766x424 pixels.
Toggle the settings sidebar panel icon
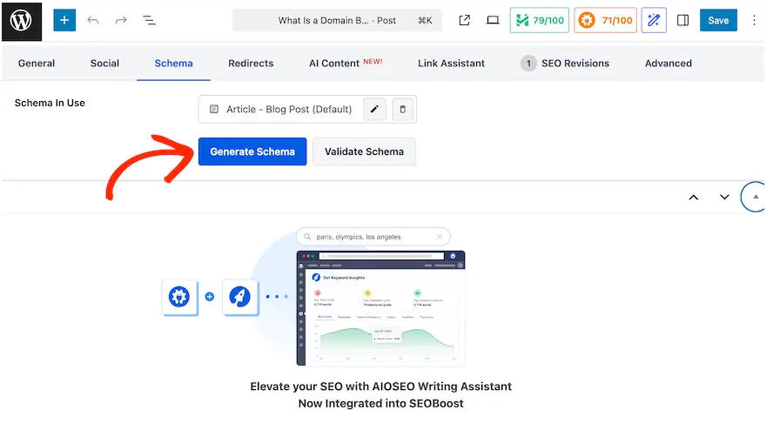(x=682, y=21)
